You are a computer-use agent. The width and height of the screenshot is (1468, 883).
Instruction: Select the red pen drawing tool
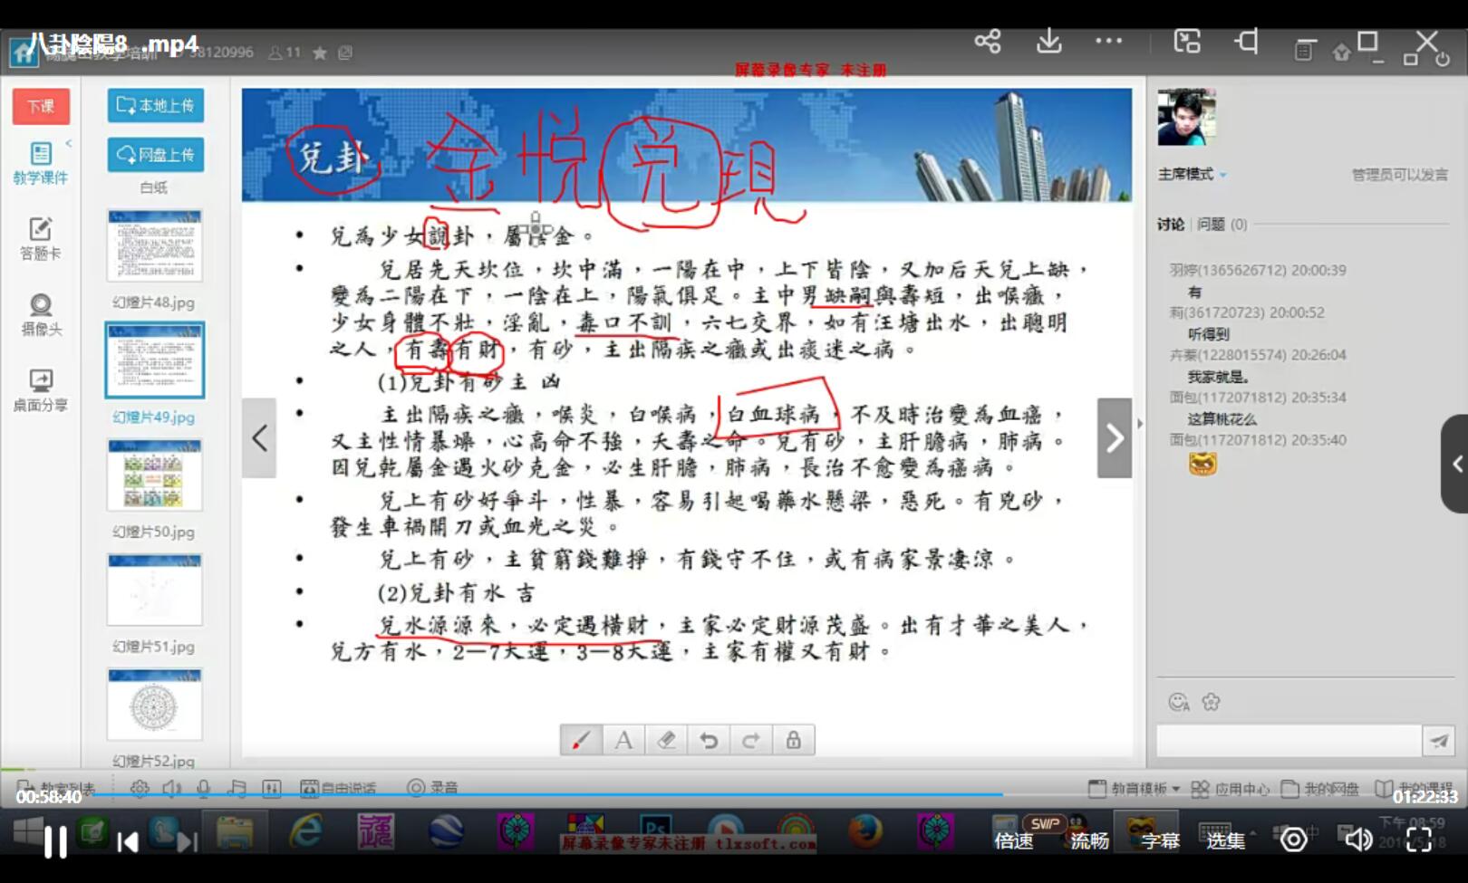(x=580, y=740)
